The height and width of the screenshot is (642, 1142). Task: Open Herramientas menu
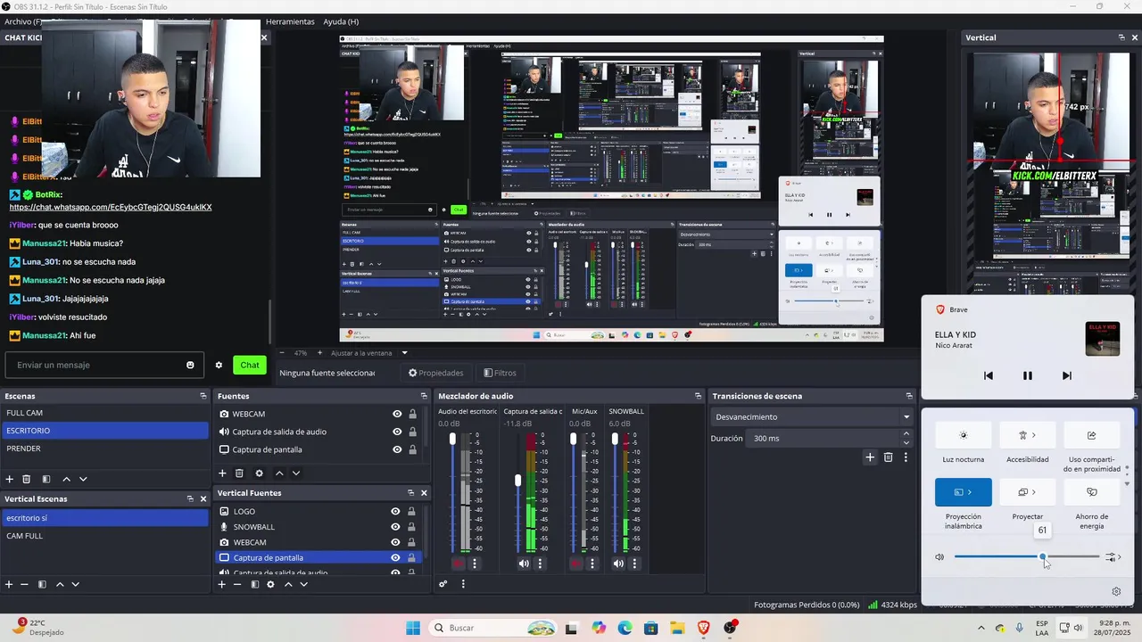[290, 21]
